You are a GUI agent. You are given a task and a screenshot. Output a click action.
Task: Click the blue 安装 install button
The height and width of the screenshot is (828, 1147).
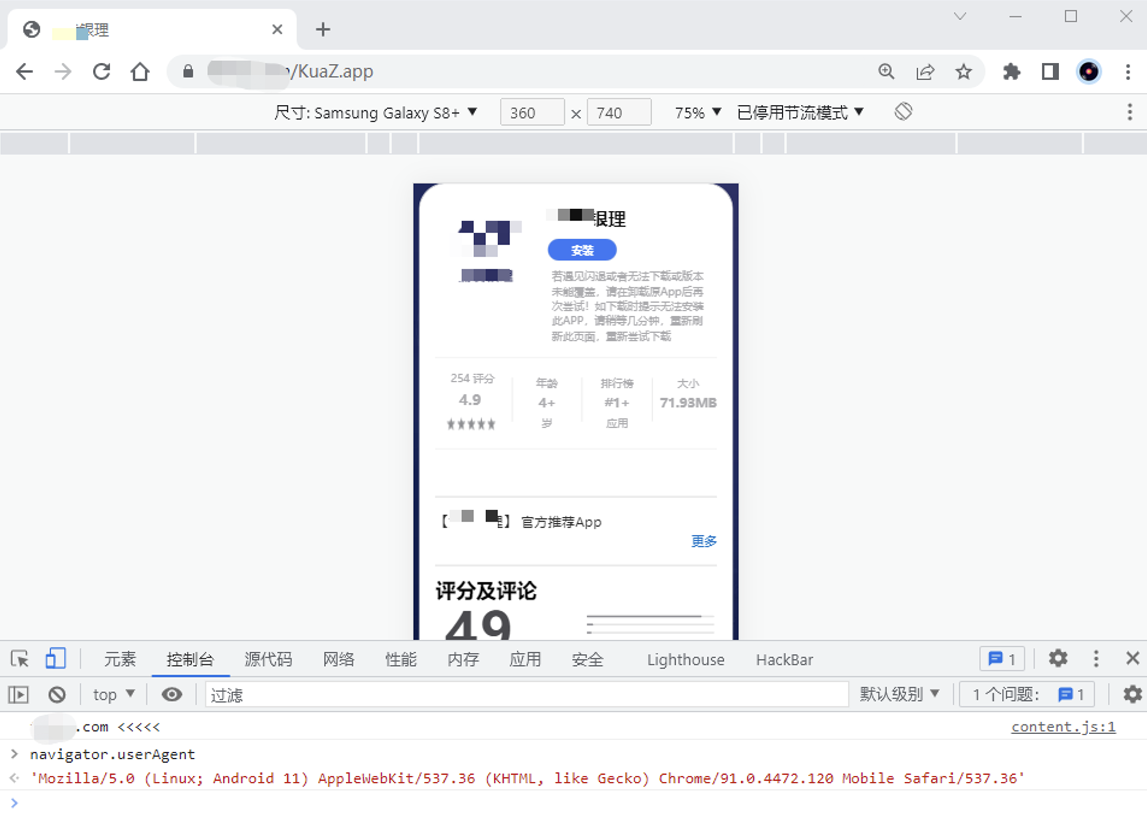[x=582, y=250]
